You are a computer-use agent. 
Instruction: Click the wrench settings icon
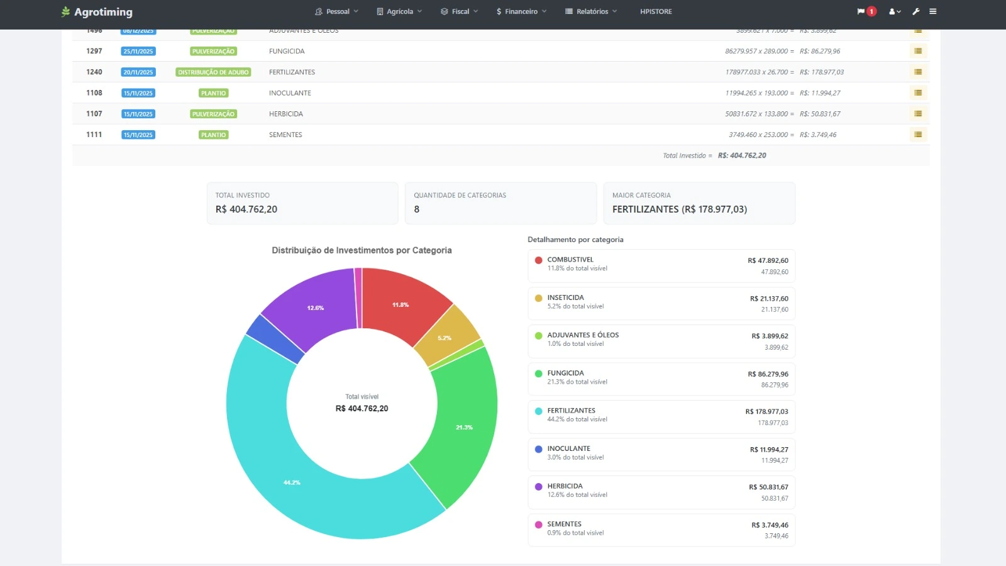(916, 11)
